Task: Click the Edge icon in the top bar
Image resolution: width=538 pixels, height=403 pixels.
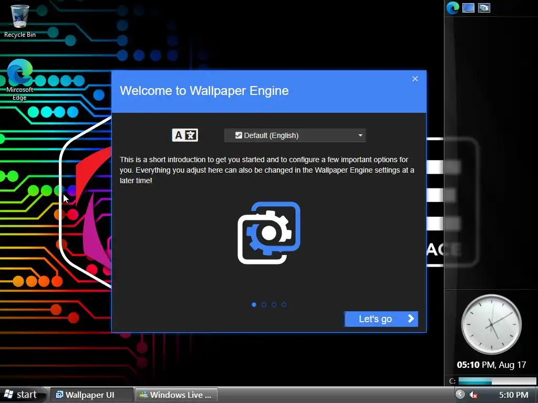Action: (x=452, y=7)
